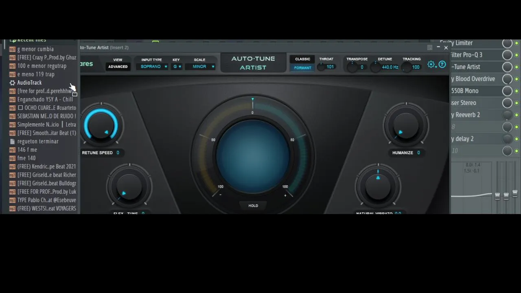Toggle the empty slot 8 enable LED
The image size is (521, 293).
click(x=517, y=127)
